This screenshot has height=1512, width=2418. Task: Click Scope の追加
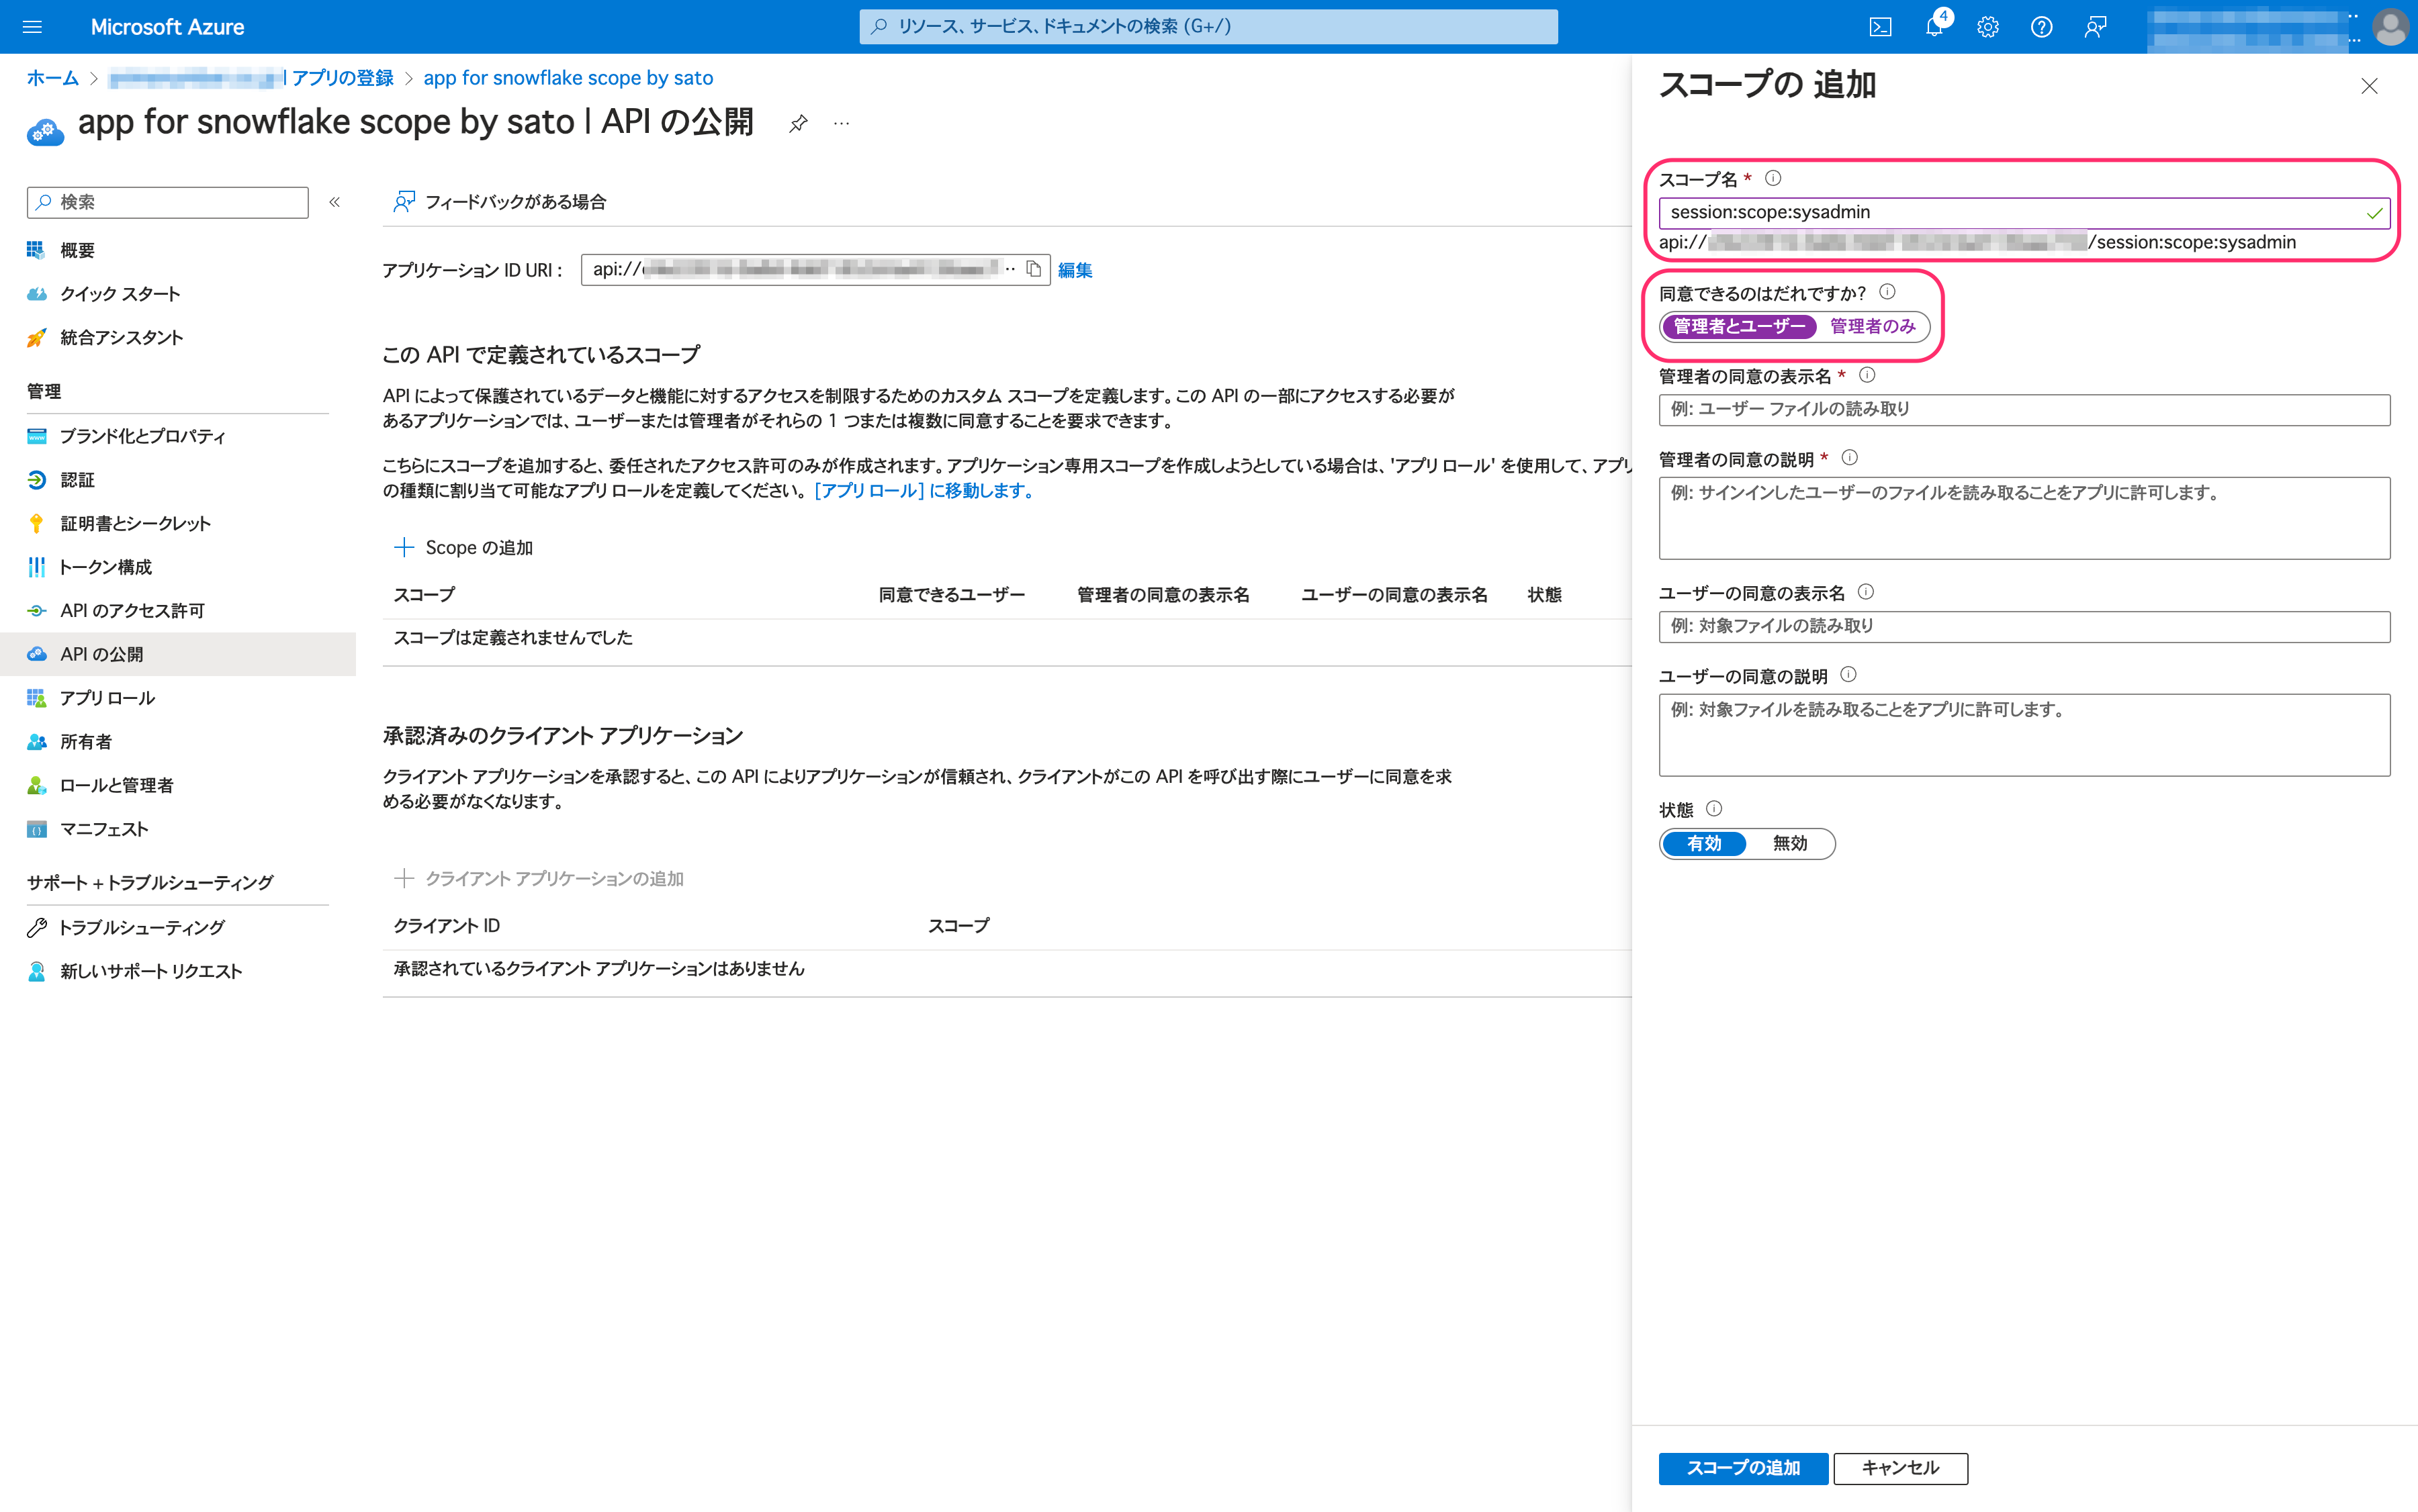(463, 548)
